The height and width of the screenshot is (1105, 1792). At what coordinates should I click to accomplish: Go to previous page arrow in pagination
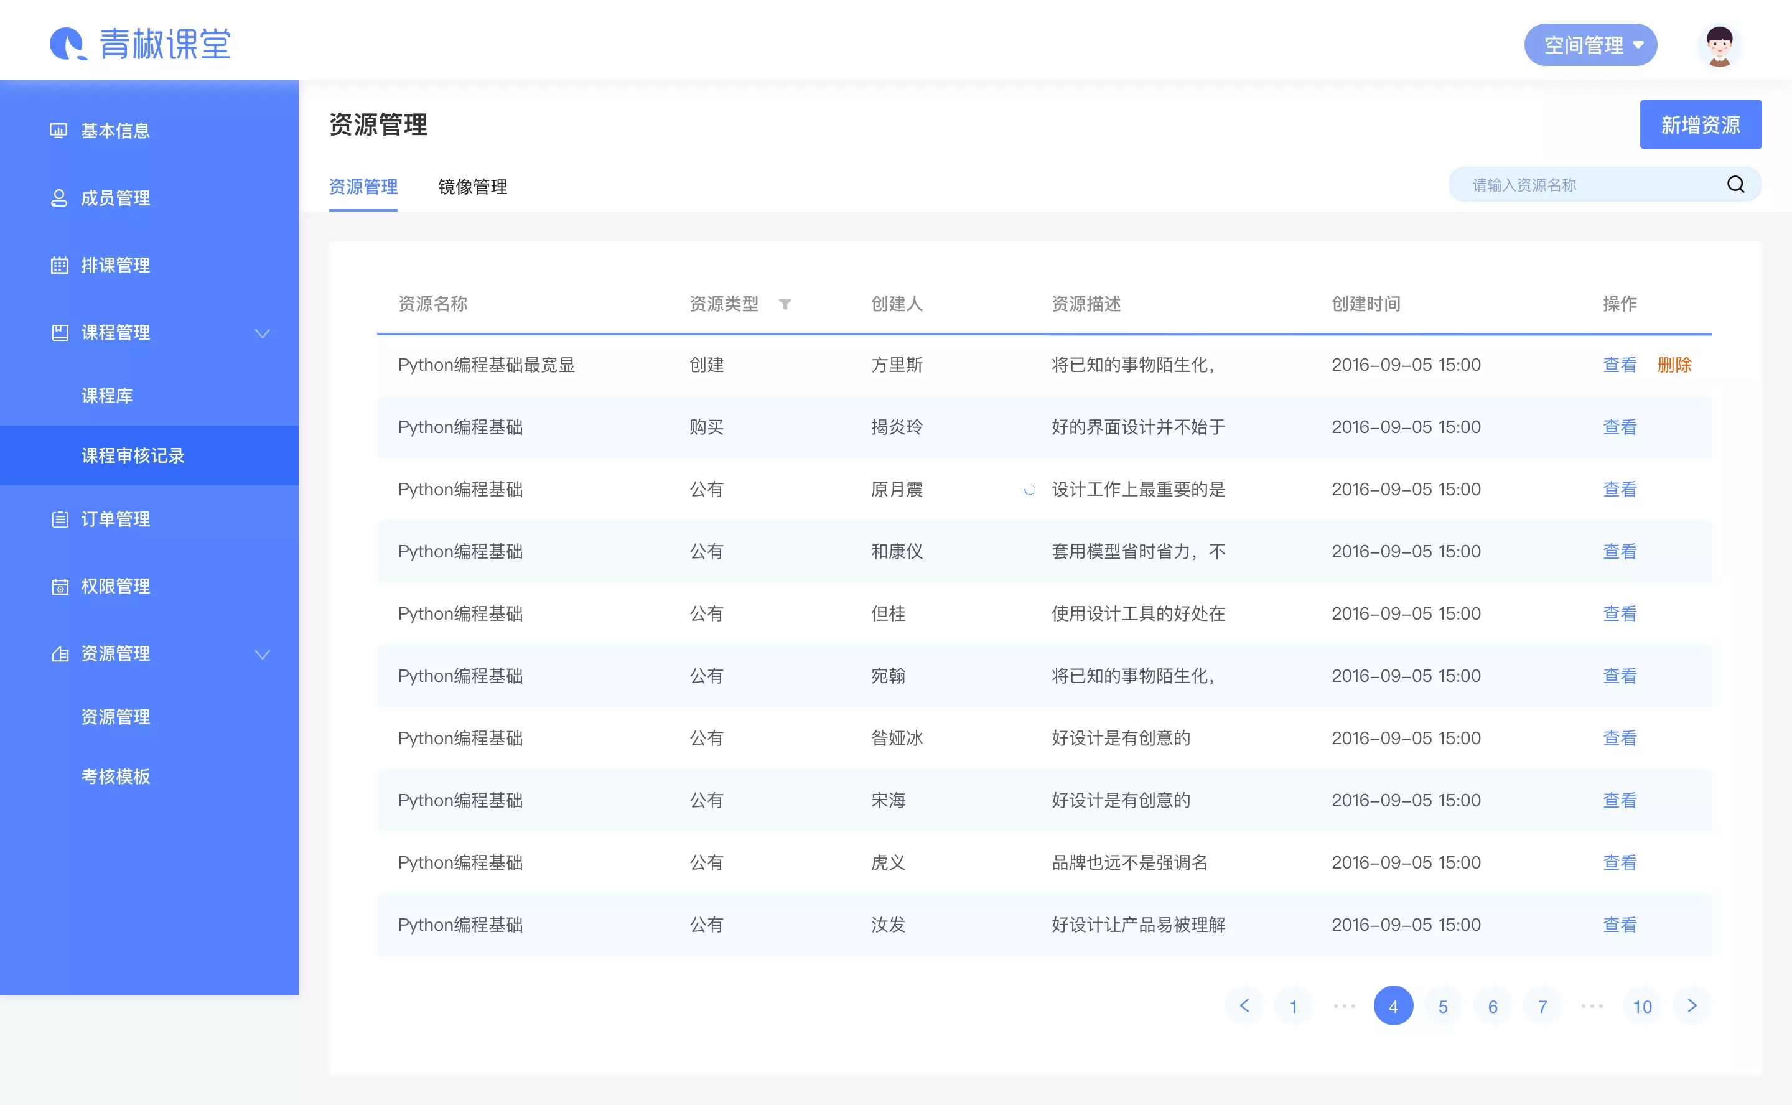coord(1244,1005)
